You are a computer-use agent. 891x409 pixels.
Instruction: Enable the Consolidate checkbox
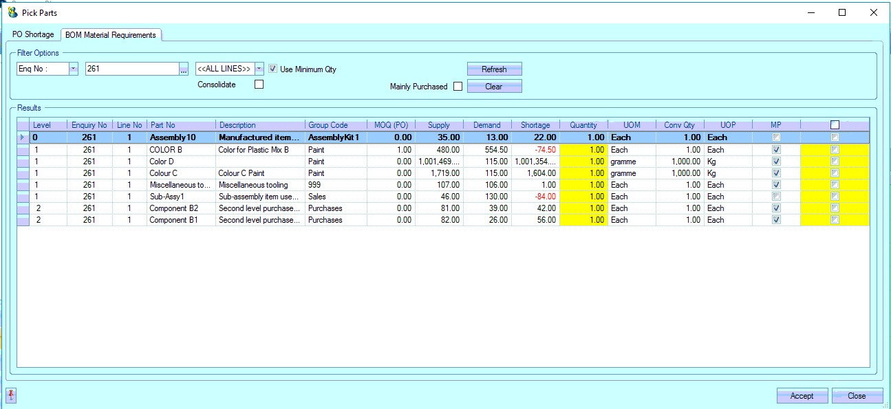[259, 85]
